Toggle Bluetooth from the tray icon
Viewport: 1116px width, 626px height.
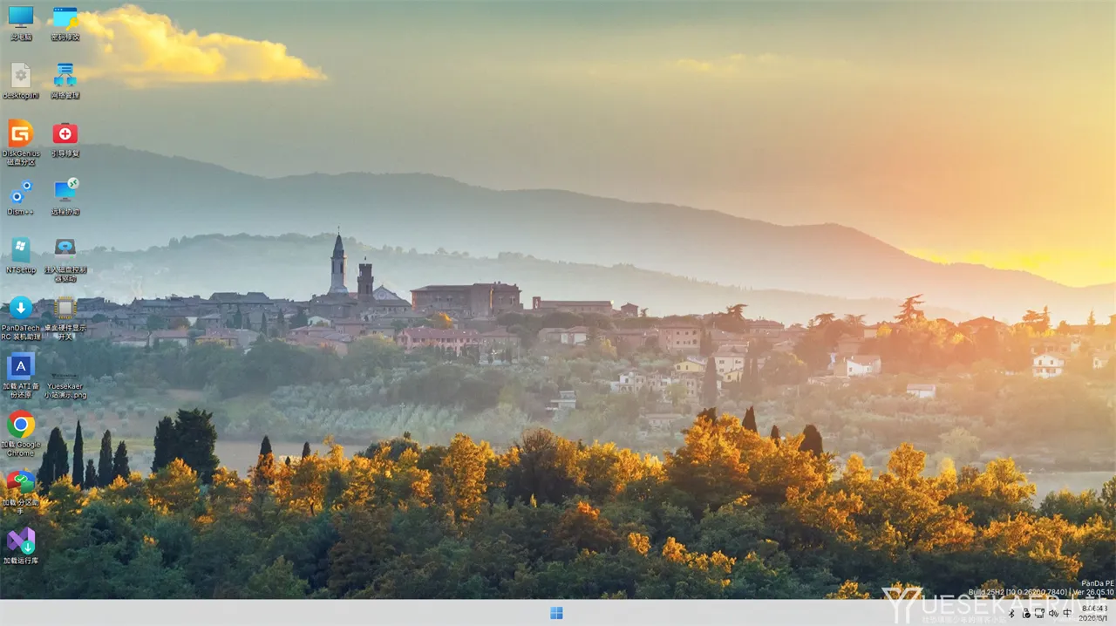pos(1011,613)
